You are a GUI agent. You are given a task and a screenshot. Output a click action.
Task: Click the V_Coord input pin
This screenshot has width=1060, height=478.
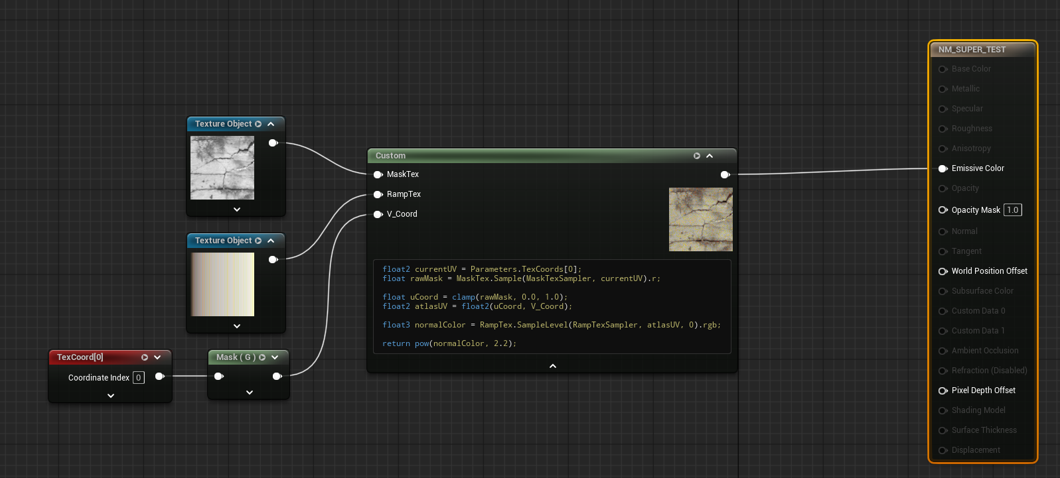[x=378, y=214]
